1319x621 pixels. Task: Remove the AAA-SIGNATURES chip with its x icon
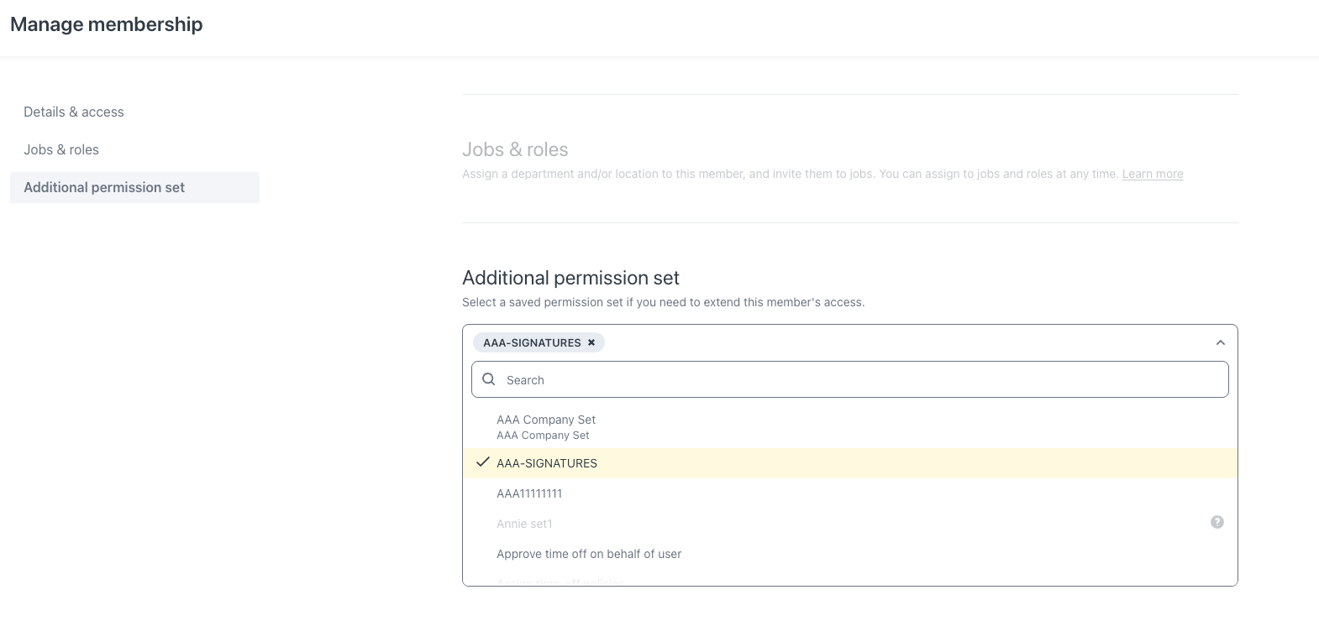(x=591, y=342)
